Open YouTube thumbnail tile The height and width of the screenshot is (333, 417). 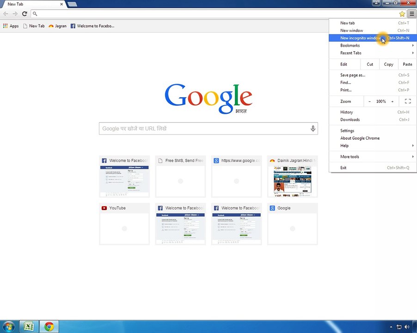tap(124, 224)
